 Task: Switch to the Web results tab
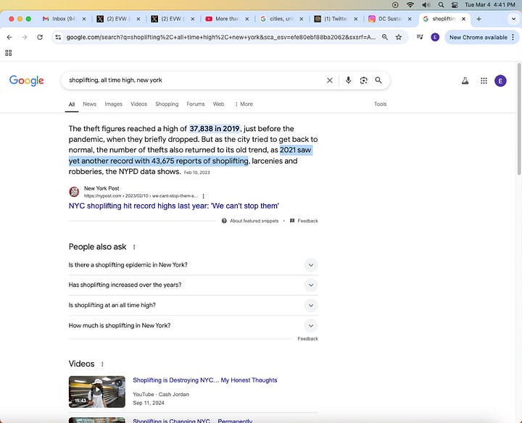[218, 104]
